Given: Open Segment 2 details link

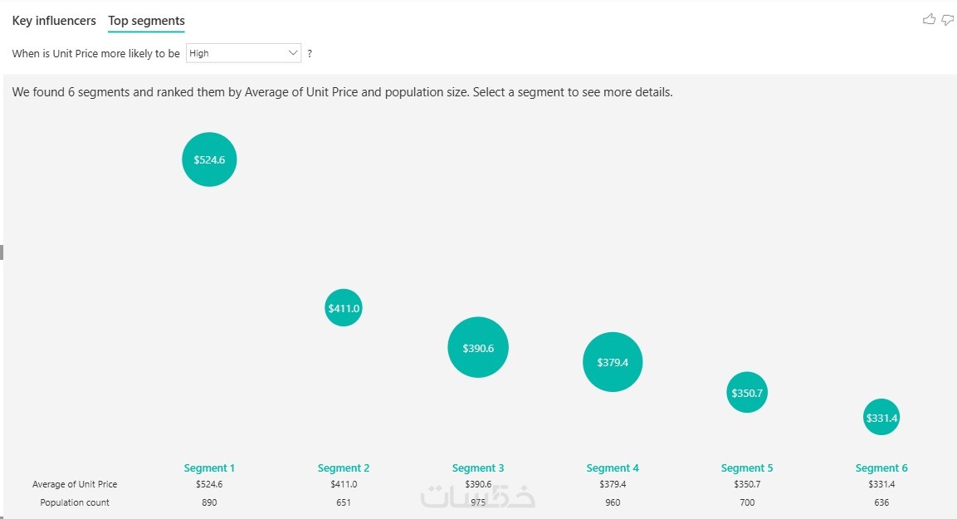Looking at the screenshot, I should click(x=344, y=468).
